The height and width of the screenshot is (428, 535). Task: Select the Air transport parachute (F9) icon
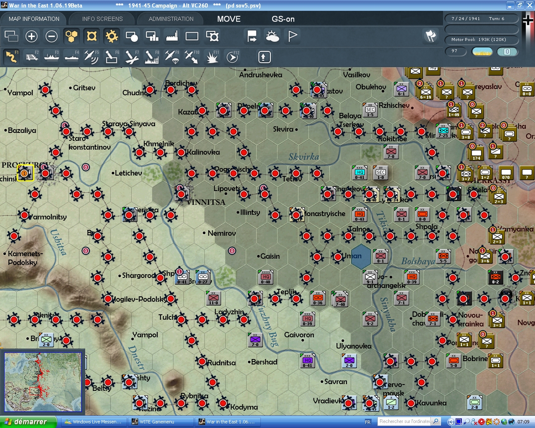[x=172, y=57]
